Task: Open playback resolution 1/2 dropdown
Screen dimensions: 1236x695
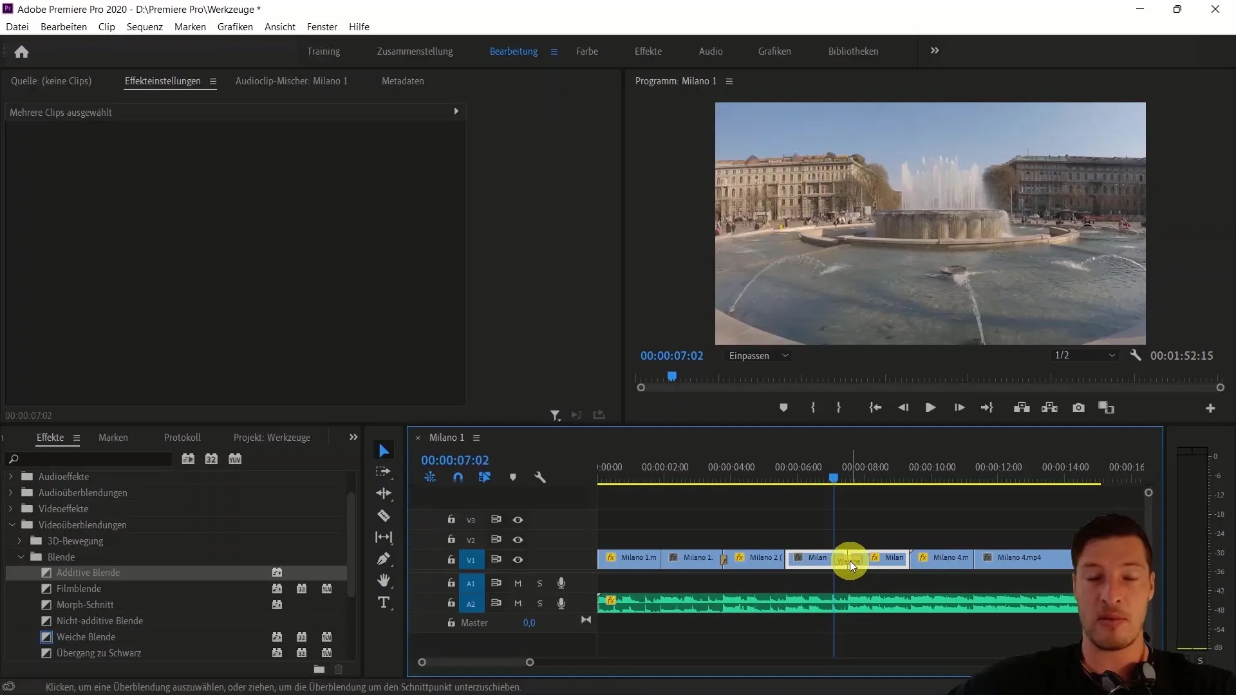Action: tap(1085, 355)
